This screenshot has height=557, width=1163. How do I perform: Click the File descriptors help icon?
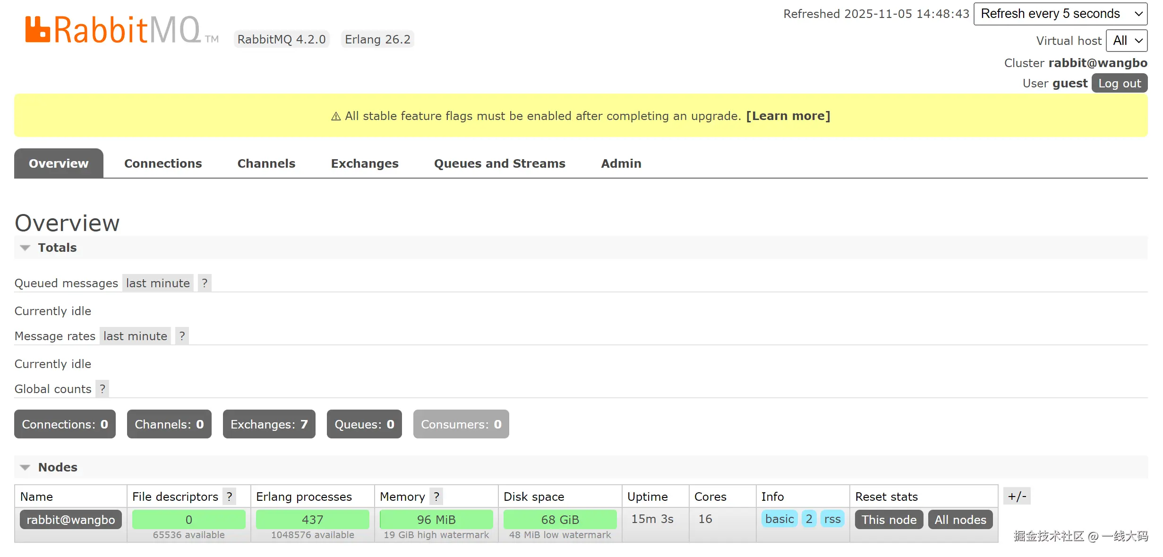pyautogui.click(x=229, y=497)
